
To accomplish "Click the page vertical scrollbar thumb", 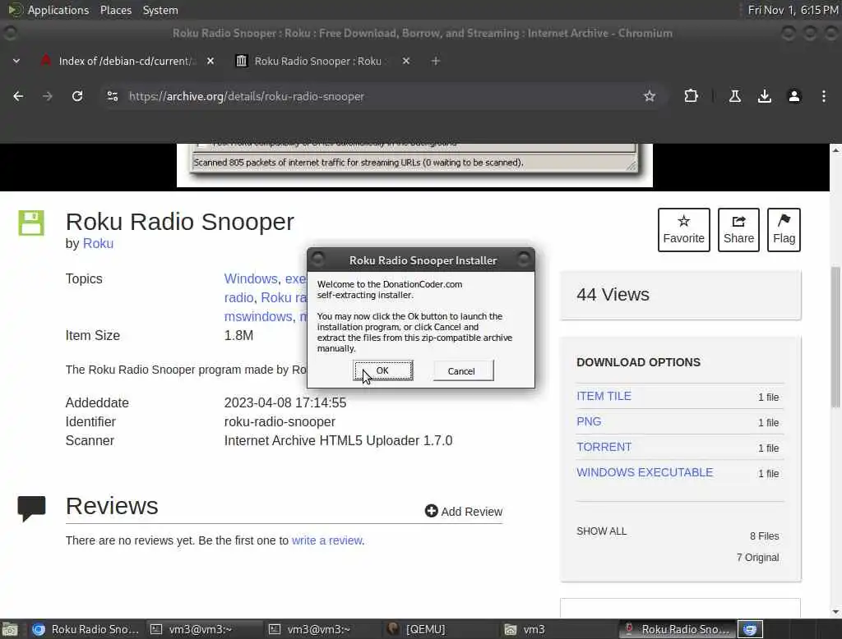I will (x=835, y=337).
